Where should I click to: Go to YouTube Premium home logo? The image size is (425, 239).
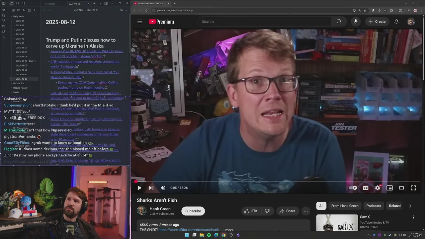point(161,22)
